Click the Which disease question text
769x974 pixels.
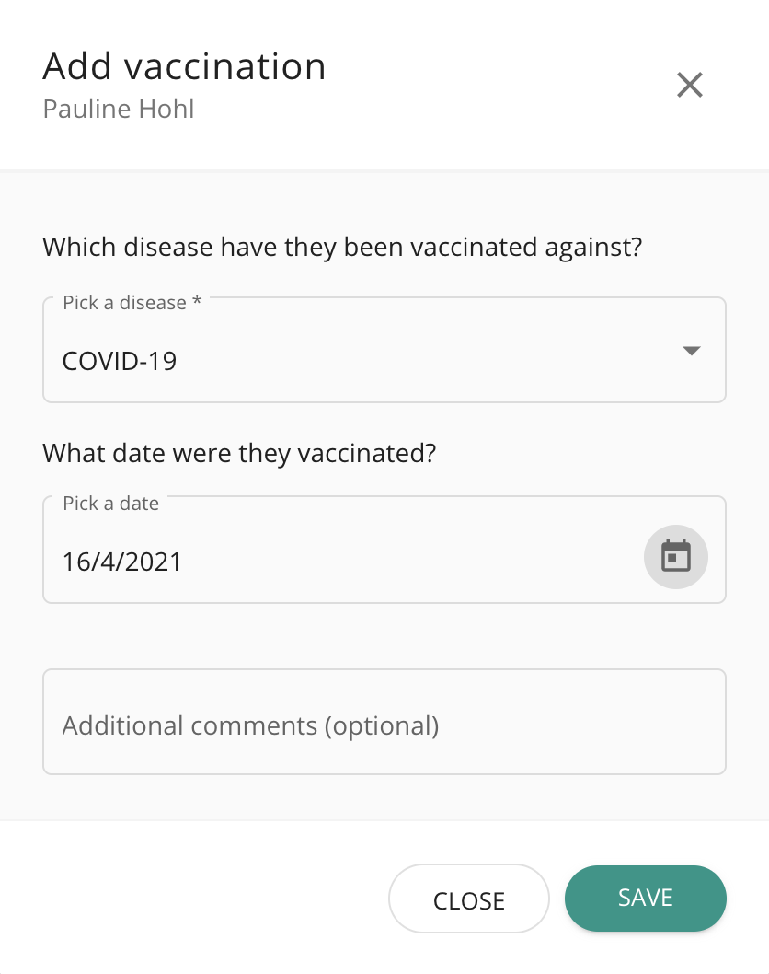(342, 248)
